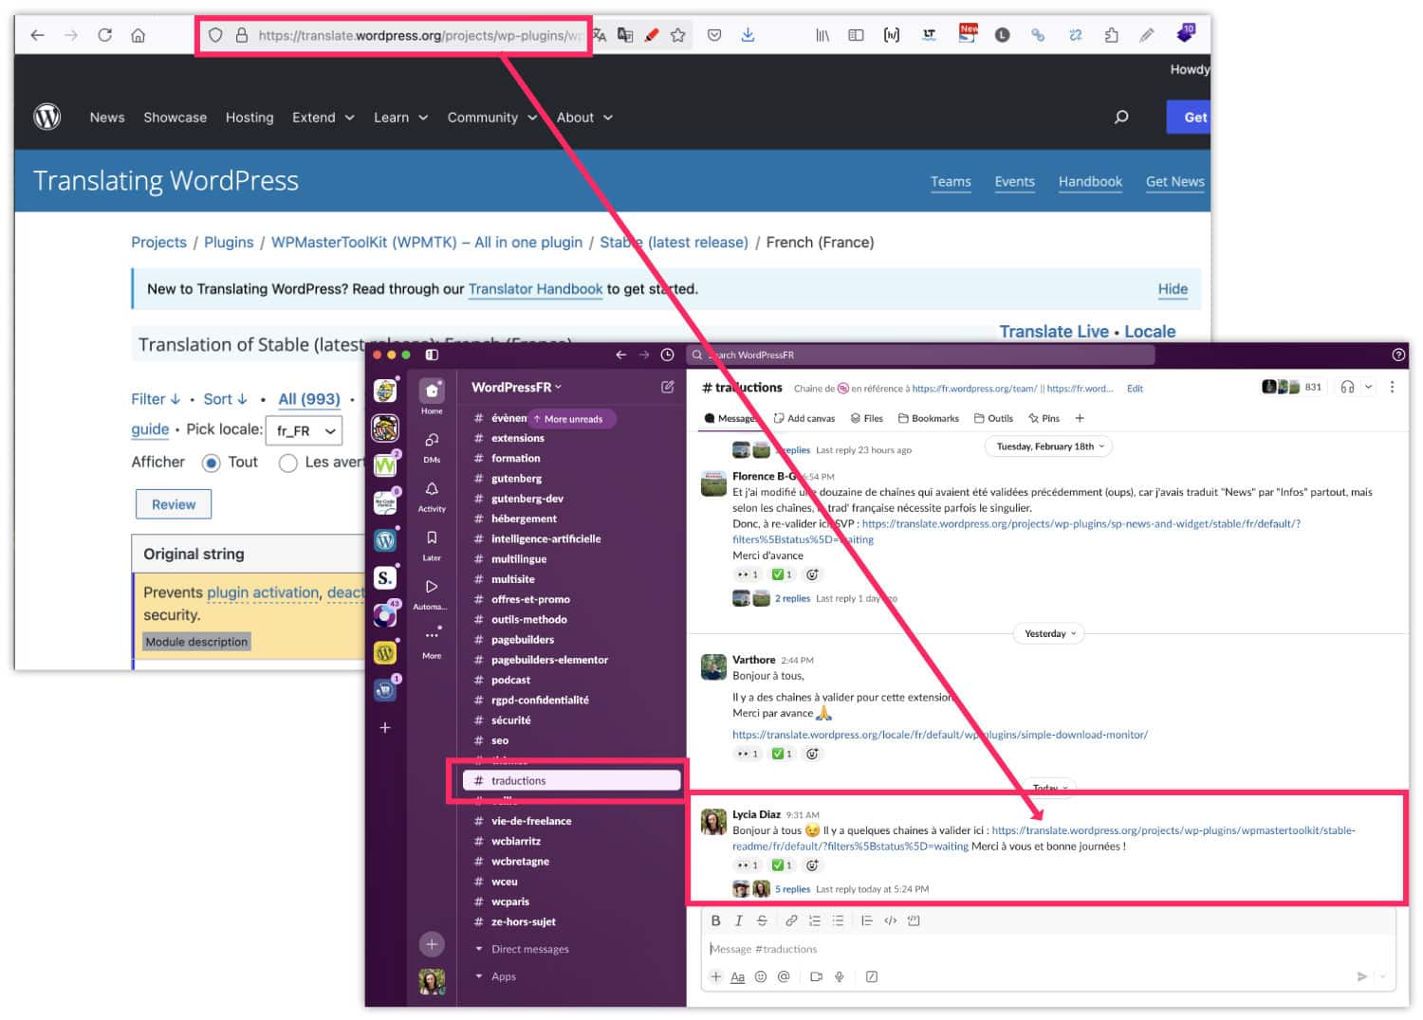
Task: Open the Bookmarks tab in #traductions
Action: pos(928,418)
